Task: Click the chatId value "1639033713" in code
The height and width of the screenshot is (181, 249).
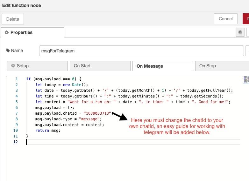Action: point(97,113)
